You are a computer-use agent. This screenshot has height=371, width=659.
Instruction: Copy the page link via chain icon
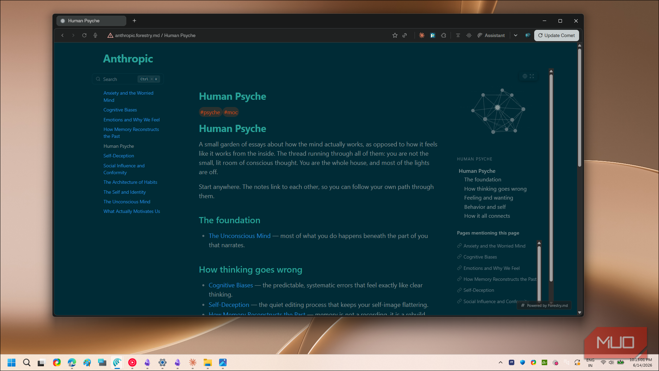tap(405, 35)
